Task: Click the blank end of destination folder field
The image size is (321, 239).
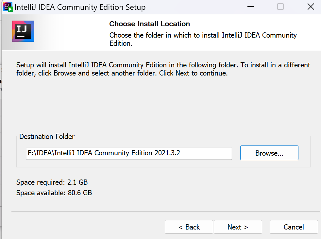Action: [x=206, y=153]
